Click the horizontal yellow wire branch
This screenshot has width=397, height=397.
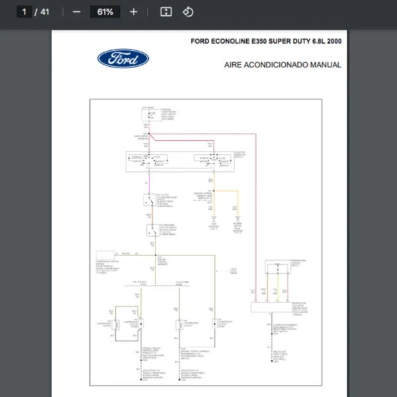(225, 191)
